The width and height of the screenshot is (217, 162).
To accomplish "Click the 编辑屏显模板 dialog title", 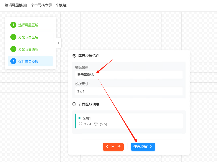I will [x=36, y=5].
